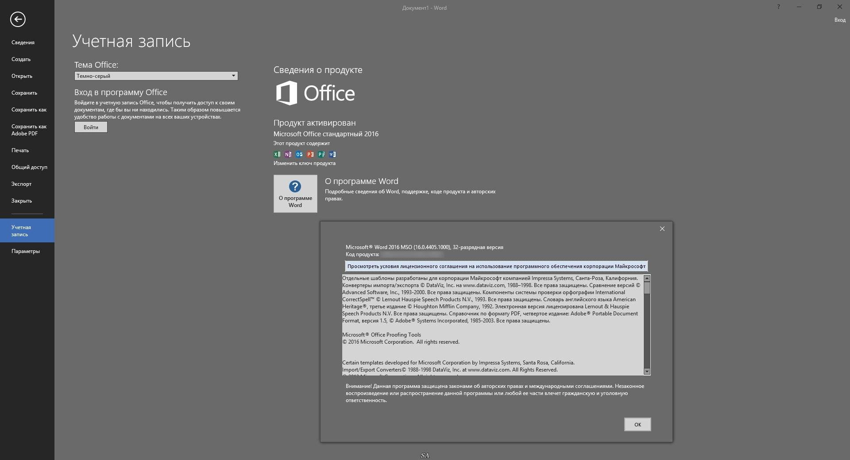Click the 'Код продукта:' label

coord(363,254)
